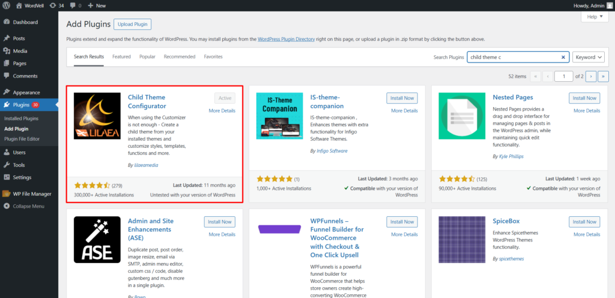This screenshot has width=615, height=298.
Task: Click the WordPress logo in admin bar
Action: [7, 5]
